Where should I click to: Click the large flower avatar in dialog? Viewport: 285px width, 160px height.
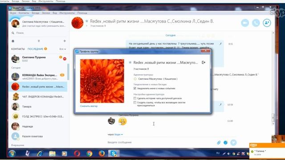[102, 81]
